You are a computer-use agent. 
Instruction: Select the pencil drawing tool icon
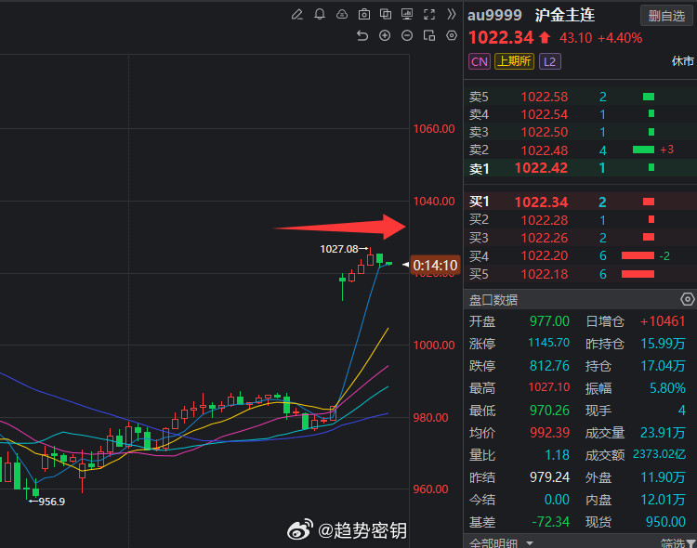[x=297, y=15]
